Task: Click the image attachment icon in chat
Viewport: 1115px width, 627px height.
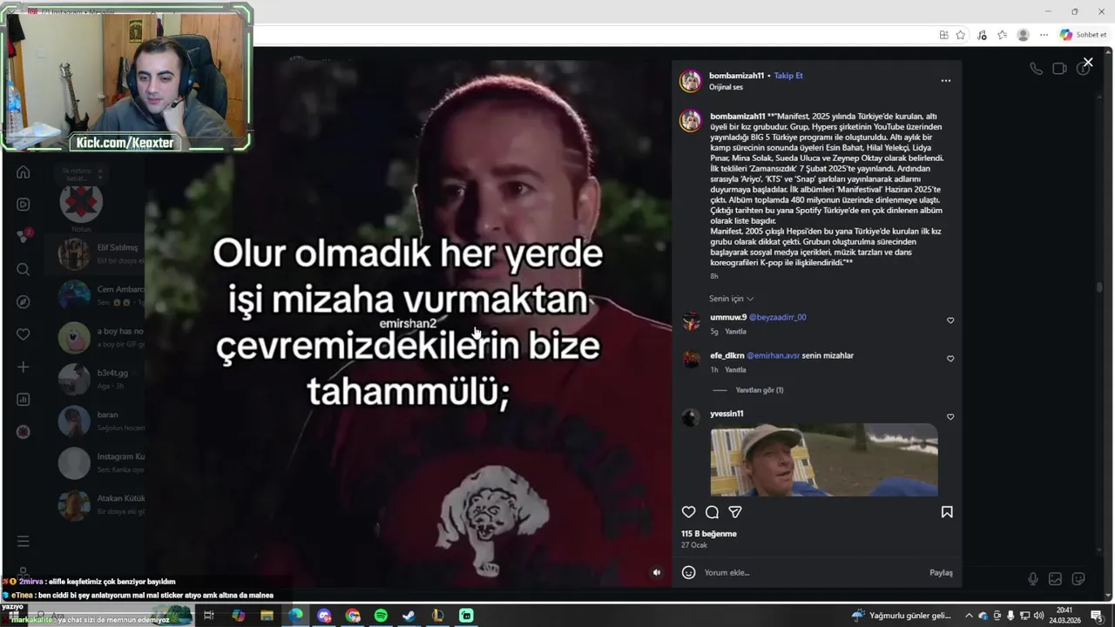Action: [x=1055, y=578]
